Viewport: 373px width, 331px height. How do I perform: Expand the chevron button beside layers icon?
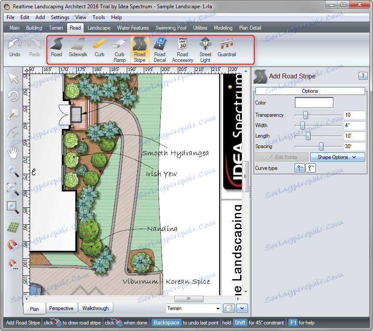click(242, 308)
